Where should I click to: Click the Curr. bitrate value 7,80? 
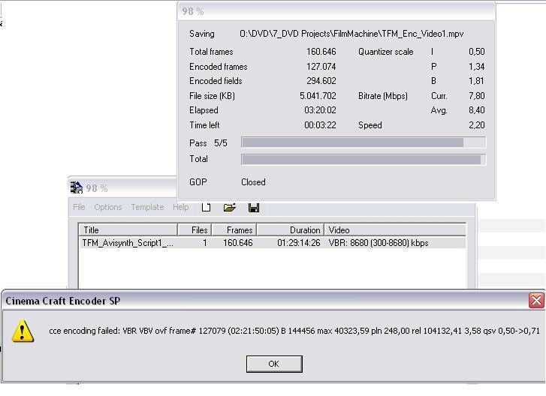(x=477, y=95)
